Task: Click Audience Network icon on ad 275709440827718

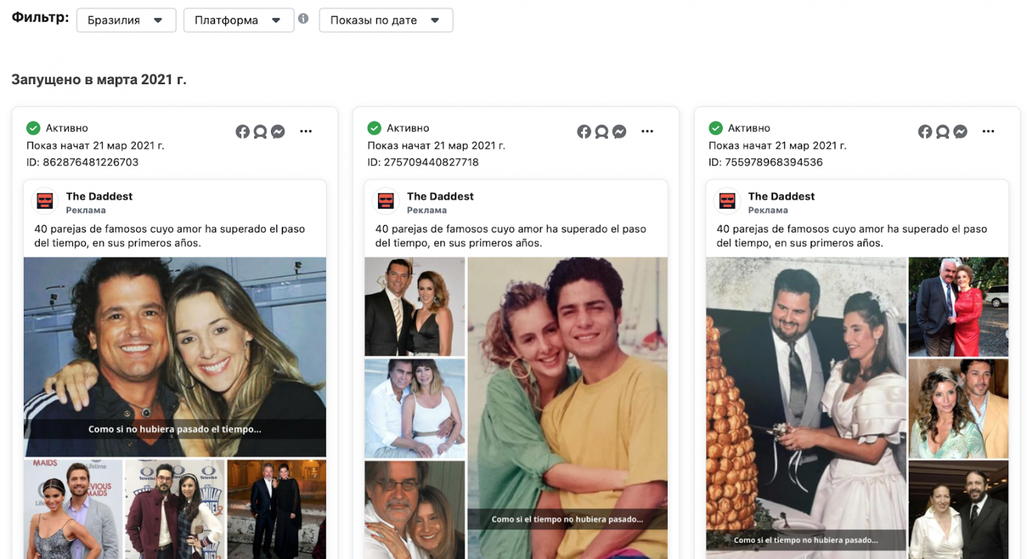Action: pos(601,132)
